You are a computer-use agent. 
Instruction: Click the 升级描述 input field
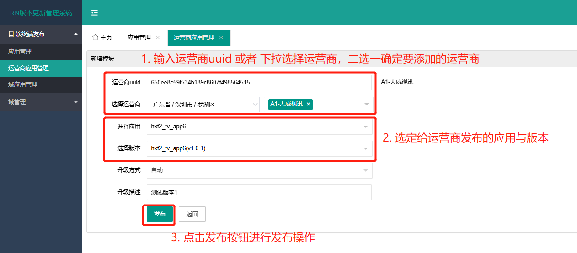click(259, 192)
